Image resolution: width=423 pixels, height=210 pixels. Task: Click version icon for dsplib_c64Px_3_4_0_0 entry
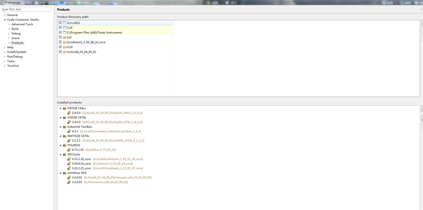click(69, 113)
